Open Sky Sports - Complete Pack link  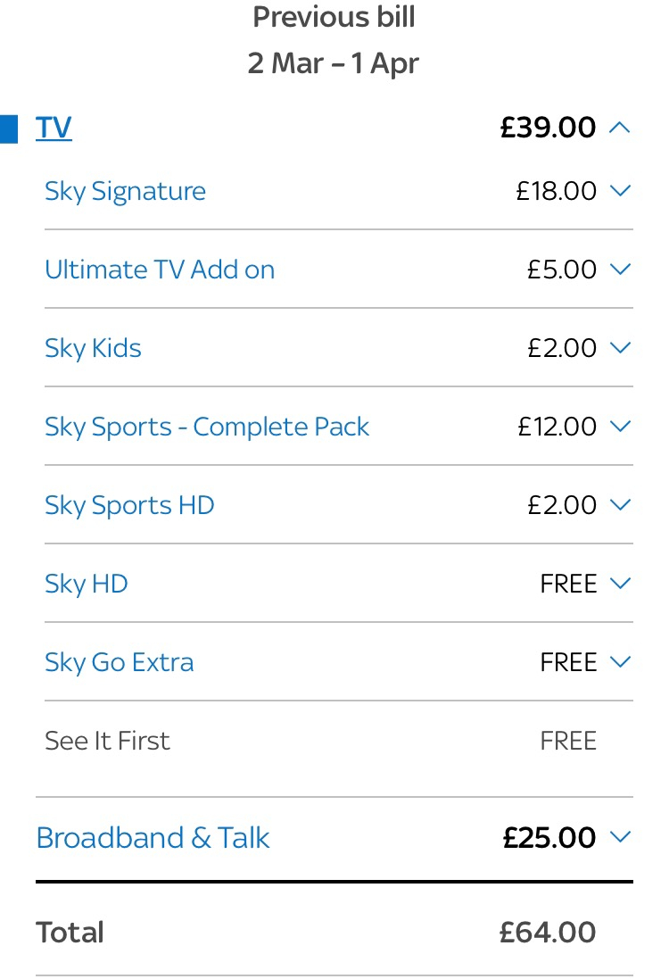tap(207, 427)
